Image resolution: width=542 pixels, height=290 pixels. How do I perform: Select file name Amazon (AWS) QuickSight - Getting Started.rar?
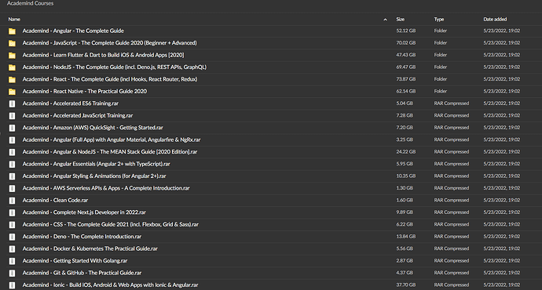click(93, 127)
